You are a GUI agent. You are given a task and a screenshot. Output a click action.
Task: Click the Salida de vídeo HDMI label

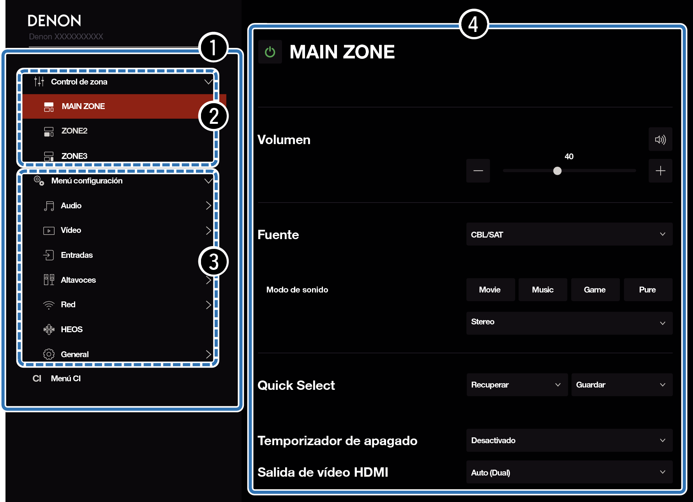[323, 472]
